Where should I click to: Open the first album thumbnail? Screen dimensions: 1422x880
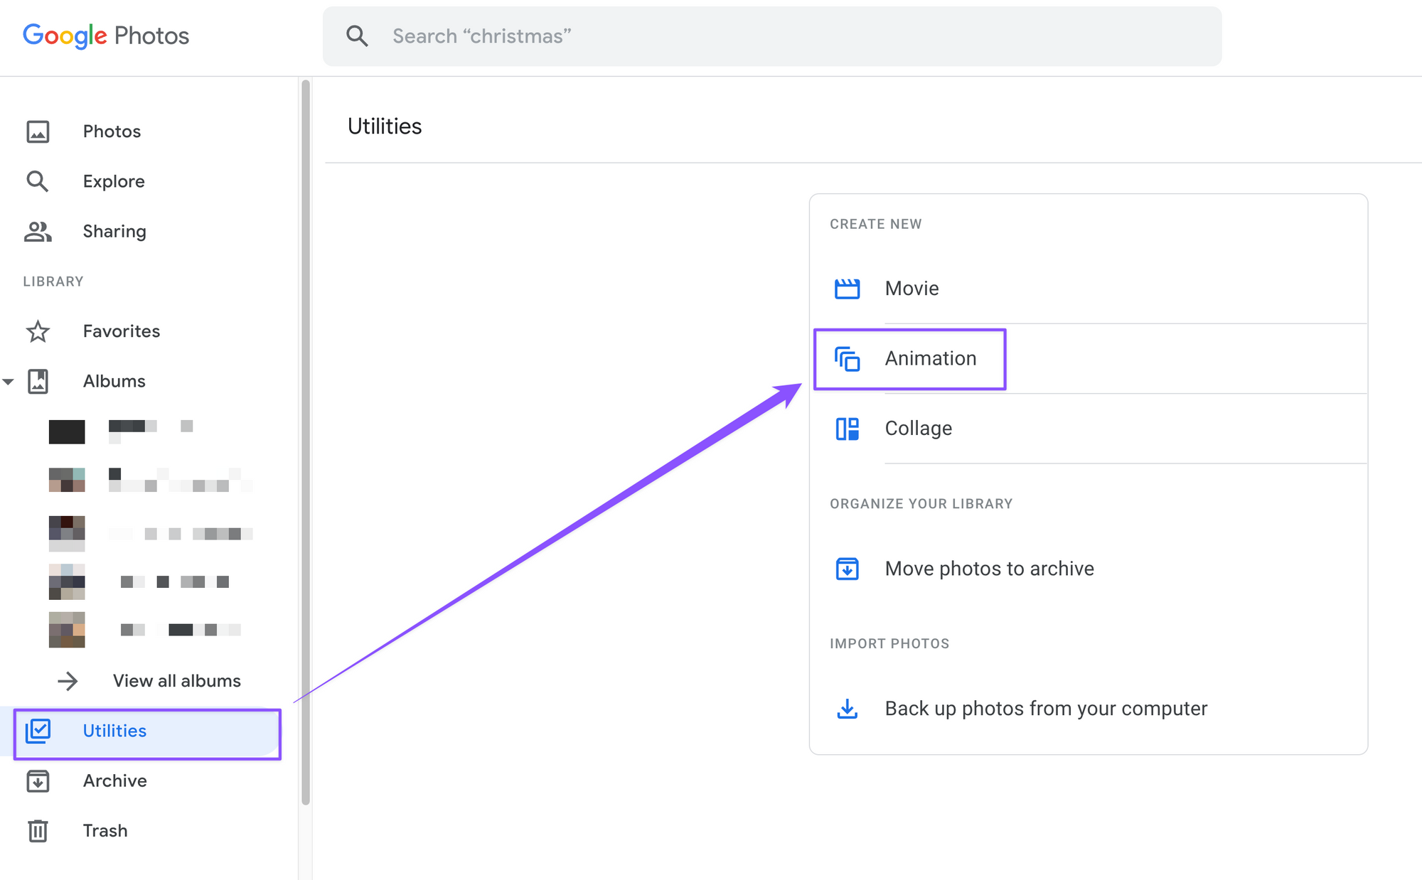67,431
